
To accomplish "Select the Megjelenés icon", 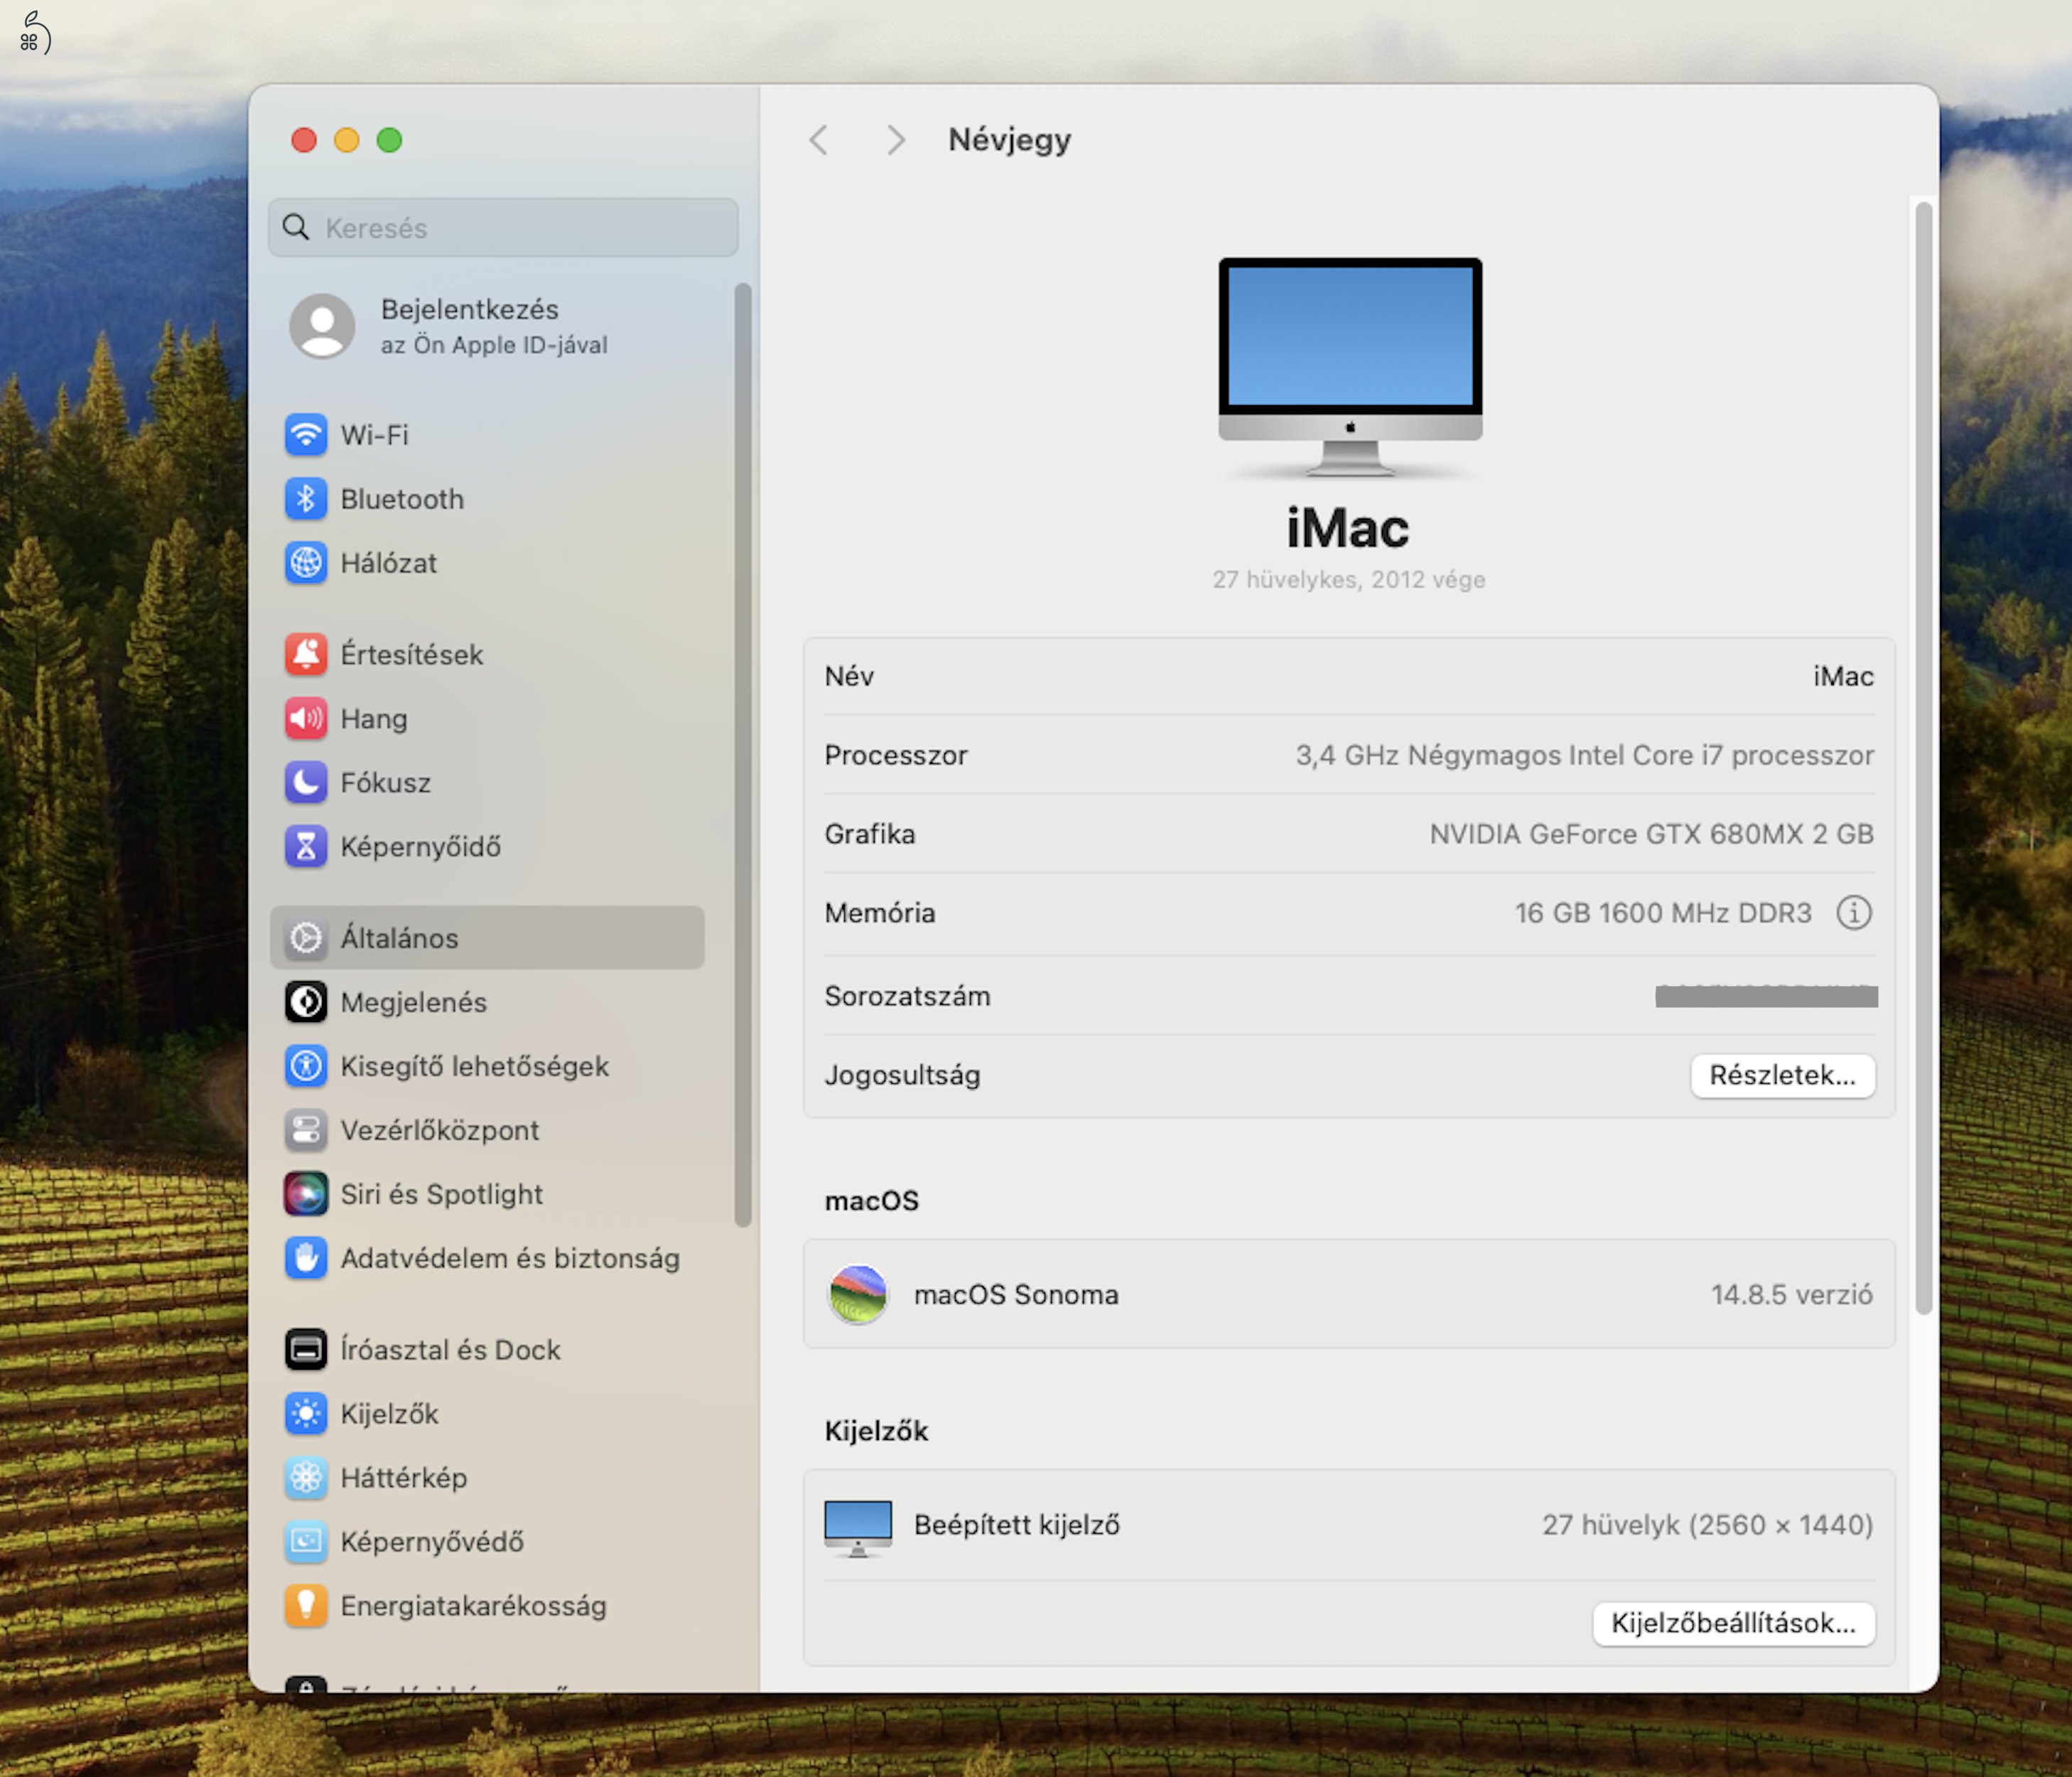I will tap(308, 1002).
